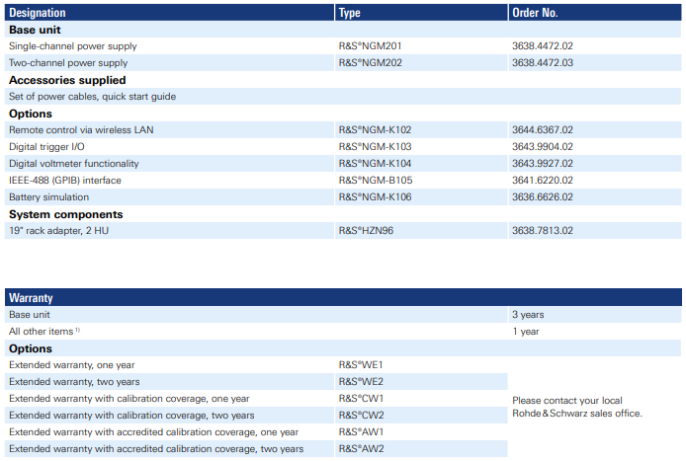The width and height of the screenshot is (686, 461).
Task: Click the Designation column header
Action: [169, 13]
